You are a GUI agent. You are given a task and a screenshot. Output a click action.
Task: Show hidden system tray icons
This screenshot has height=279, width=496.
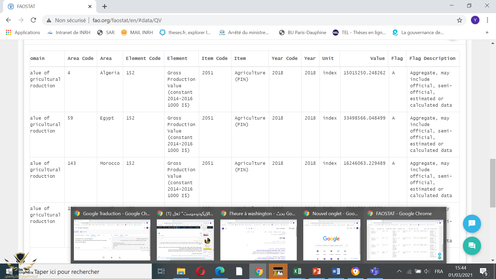point(399,271)
